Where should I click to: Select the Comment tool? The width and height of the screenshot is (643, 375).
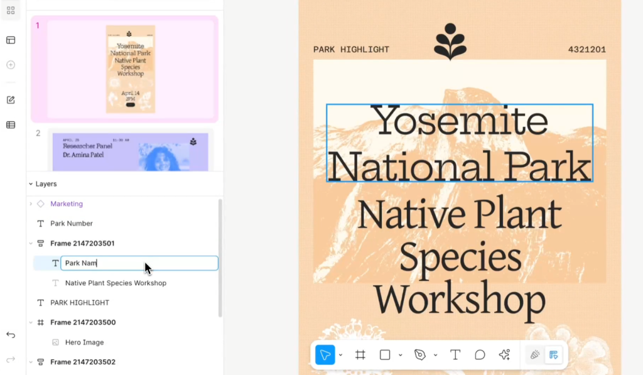click(x=480, y=355)
